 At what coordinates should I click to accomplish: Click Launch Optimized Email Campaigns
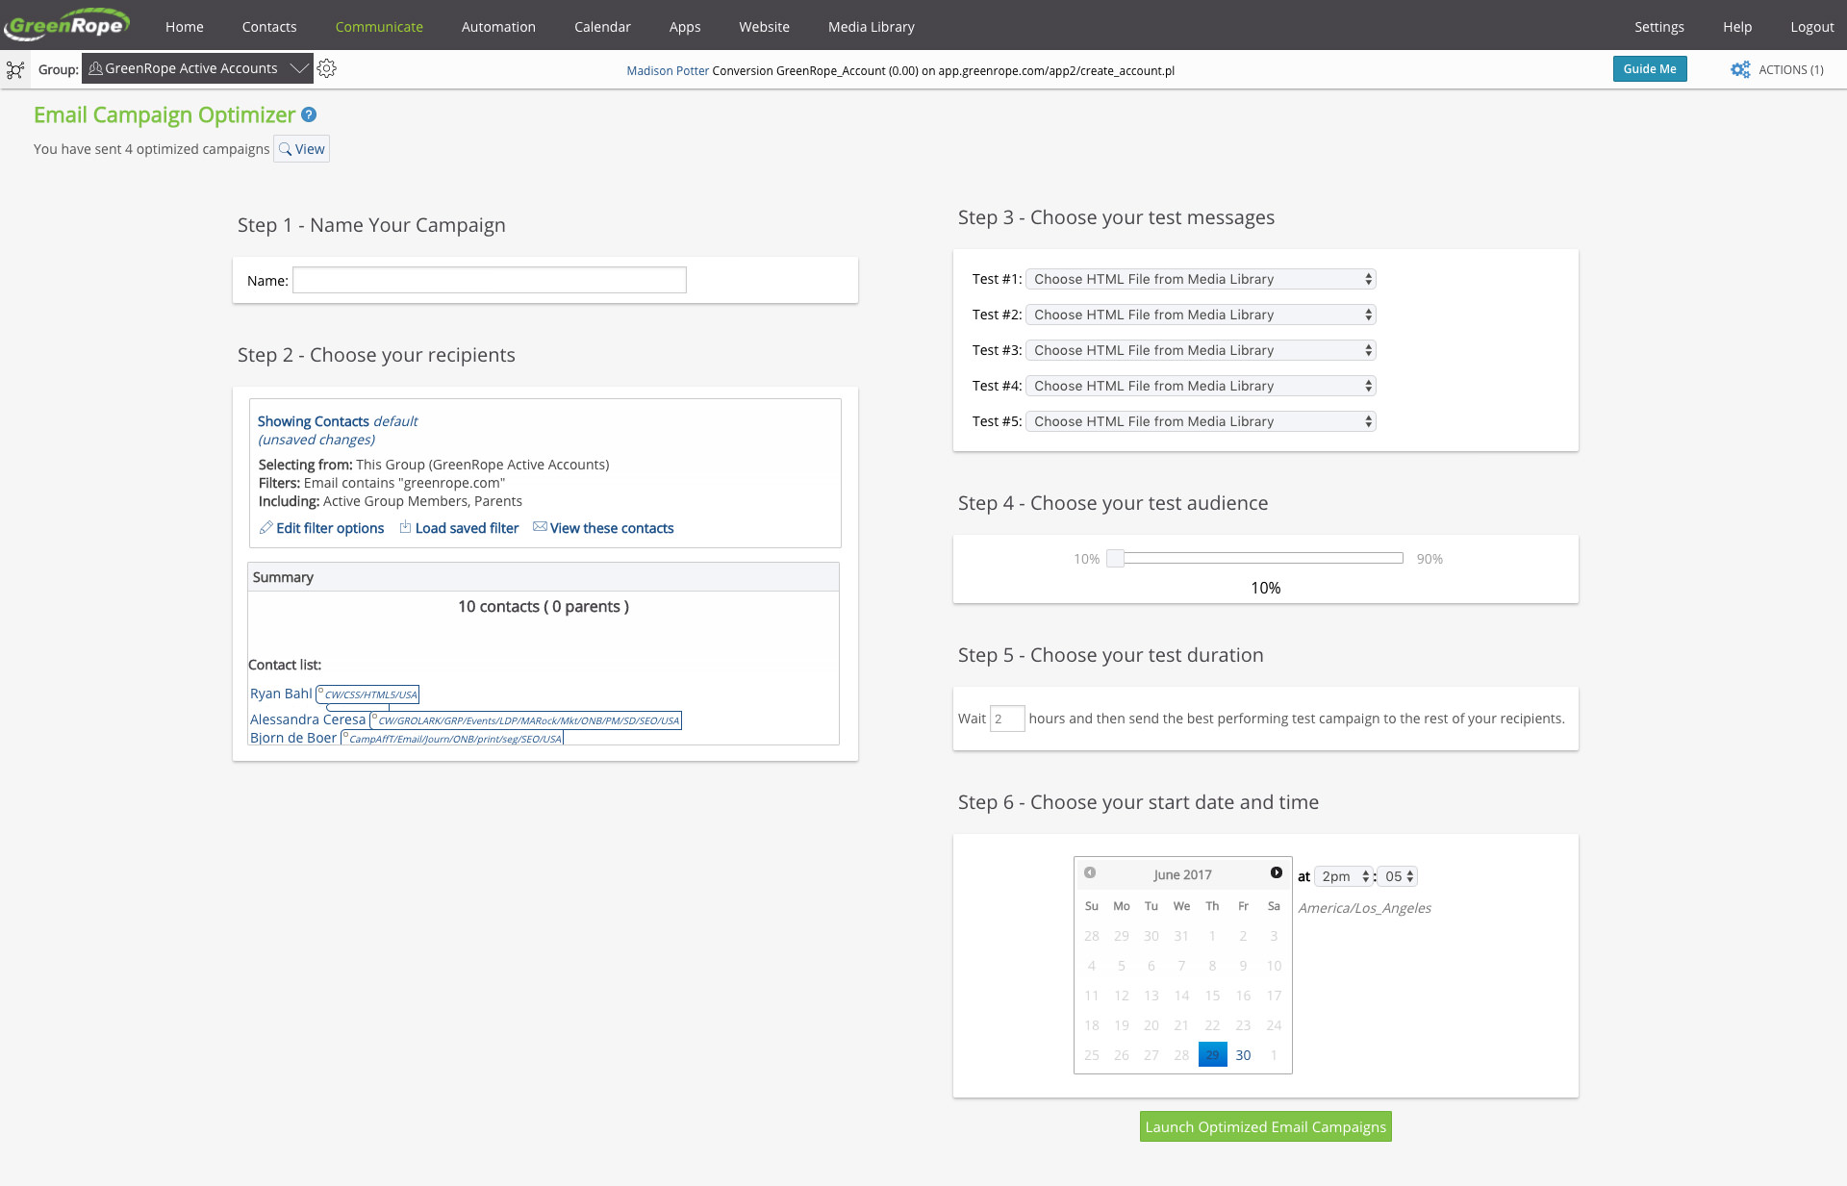(1265, 1126)
